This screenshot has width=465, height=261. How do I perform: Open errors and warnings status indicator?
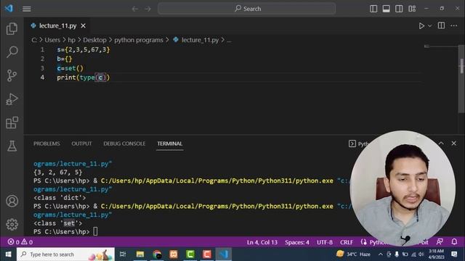20,242
